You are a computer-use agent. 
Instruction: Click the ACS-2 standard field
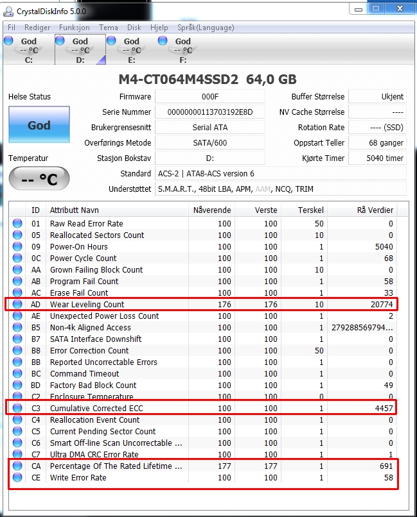point(281,173)
